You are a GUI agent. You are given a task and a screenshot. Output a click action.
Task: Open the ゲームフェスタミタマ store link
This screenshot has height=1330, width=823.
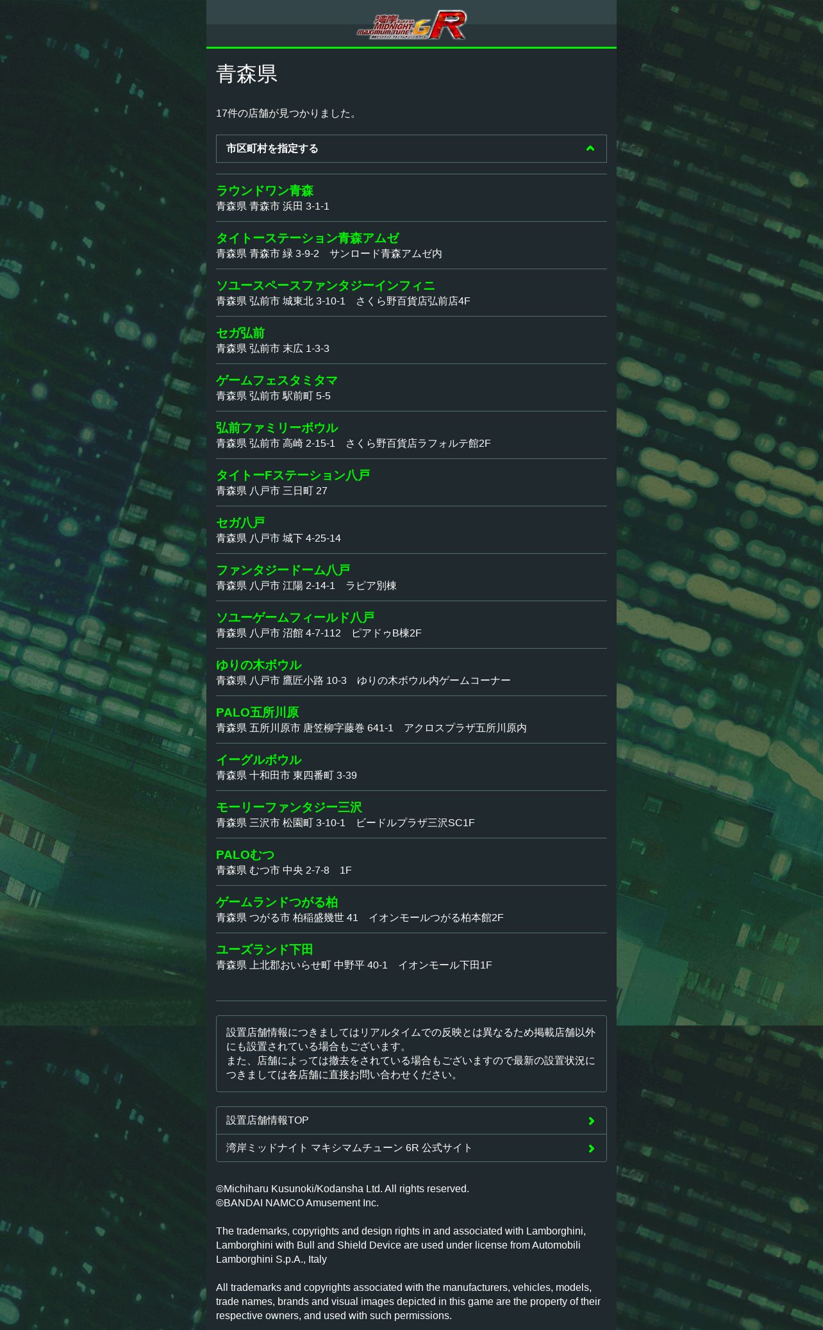tap(277, 380)
